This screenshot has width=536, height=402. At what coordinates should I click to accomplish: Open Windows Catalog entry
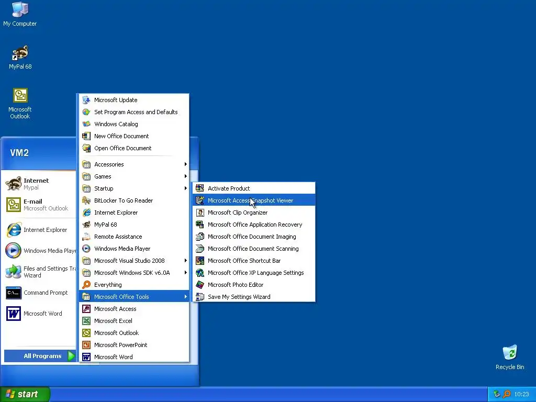(x=134, y=124)
